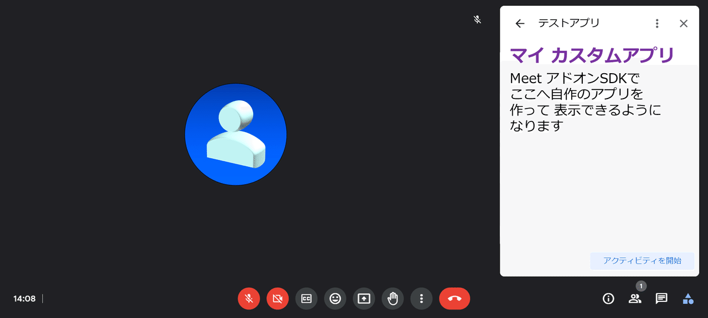Start presenting your screen

[x=364, y=299]
